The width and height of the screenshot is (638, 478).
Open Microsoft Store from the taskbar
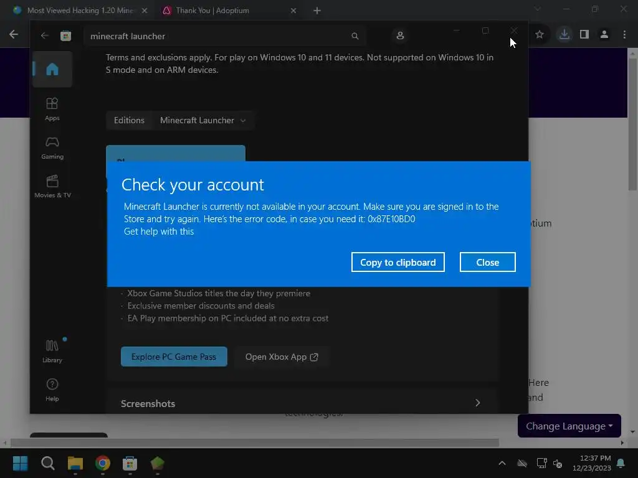(x=130, y=463)
